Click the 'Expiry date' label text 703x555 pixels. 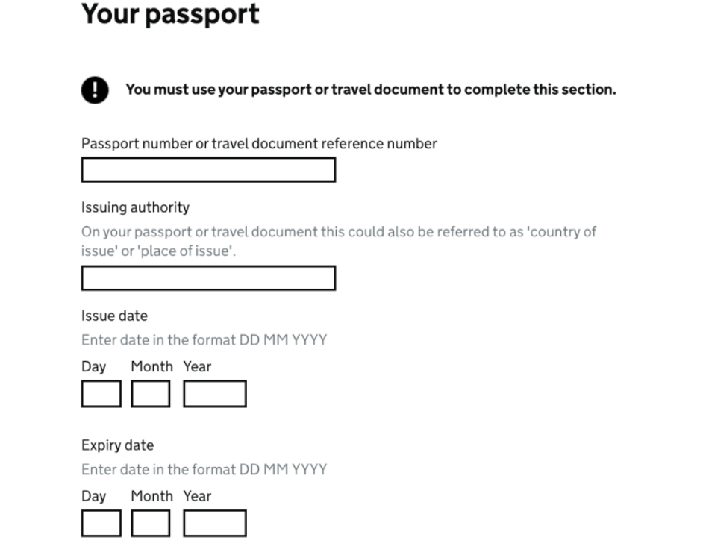(117, 445)
